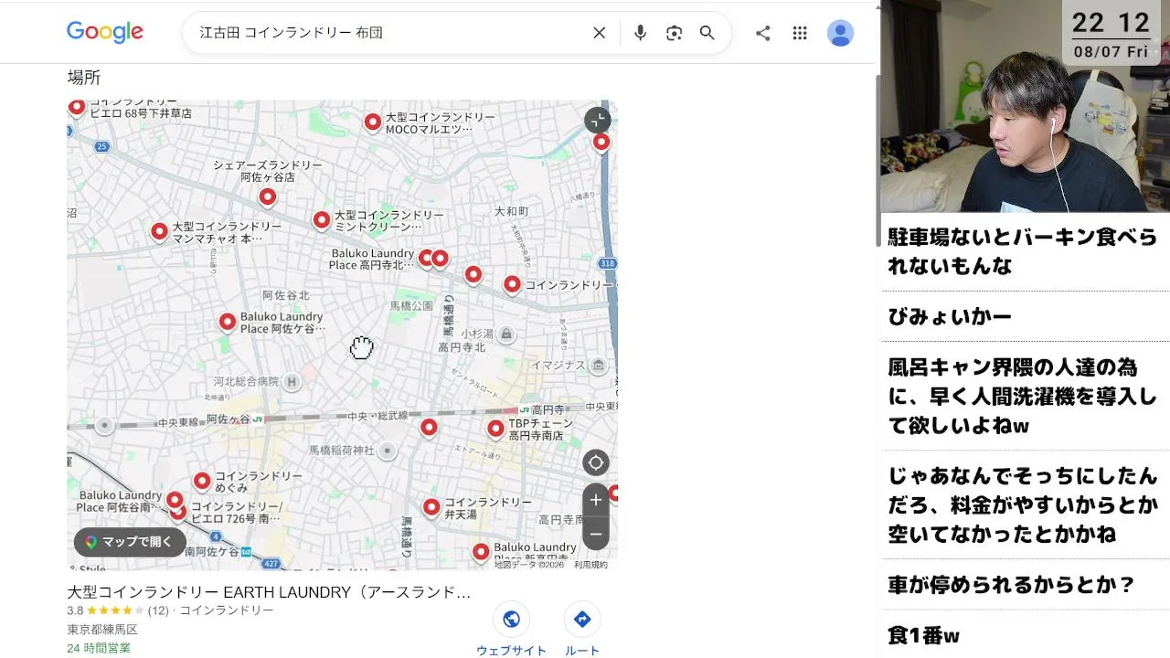Click the ルート label under the arrow

click(x=582, y=651)
